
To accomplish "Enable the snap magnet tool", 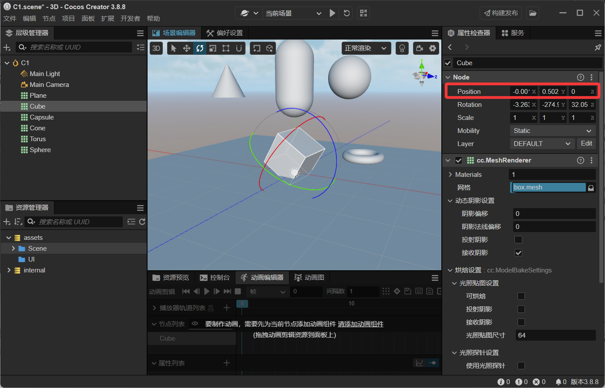I will [239, 48].
